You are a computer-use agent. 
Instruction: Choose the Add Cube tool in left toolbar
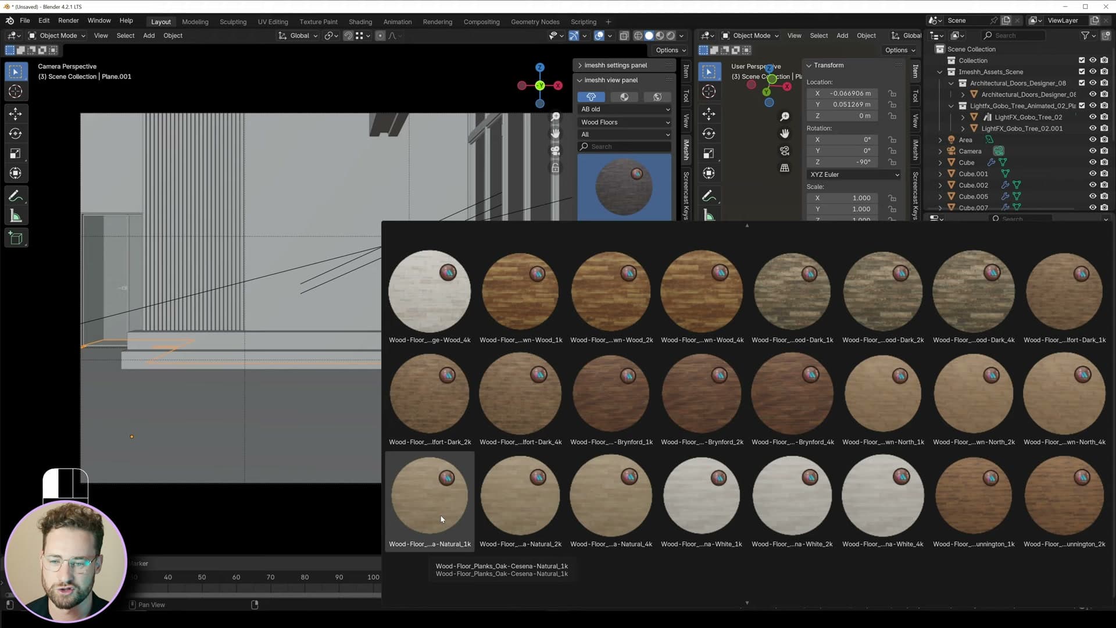tap(16, 238)
